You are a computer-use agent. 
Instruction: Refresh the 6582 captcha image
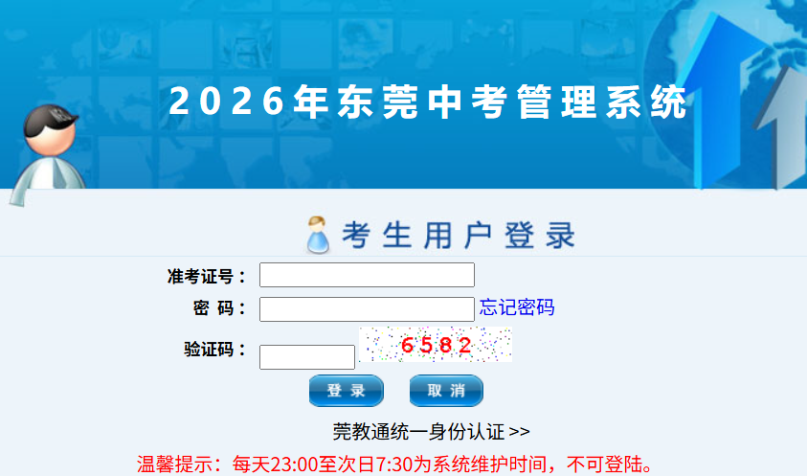coord(436,344)
